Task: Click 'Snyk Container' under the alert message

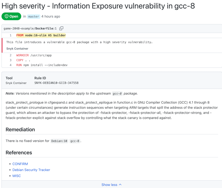Action: [x=17, y=49]
